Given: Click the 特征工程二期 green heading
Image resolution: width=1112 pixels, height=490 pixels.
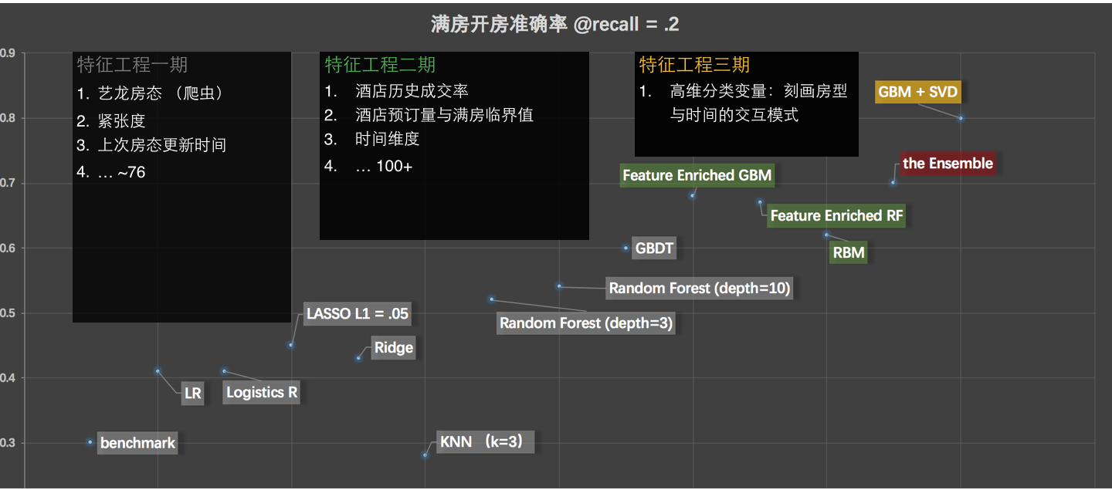Looking at the screenshot, I should point(380,65).
